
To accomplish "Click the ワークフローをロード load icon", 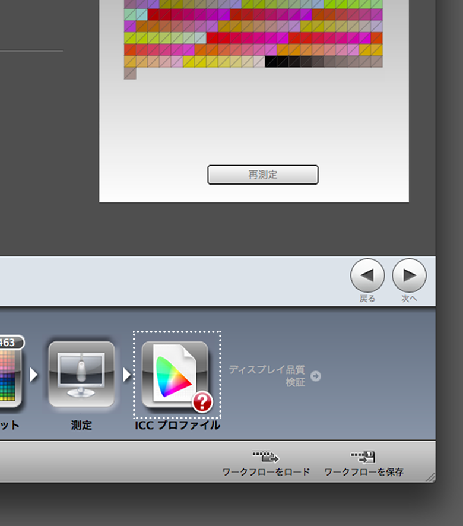I will [266, 458].
